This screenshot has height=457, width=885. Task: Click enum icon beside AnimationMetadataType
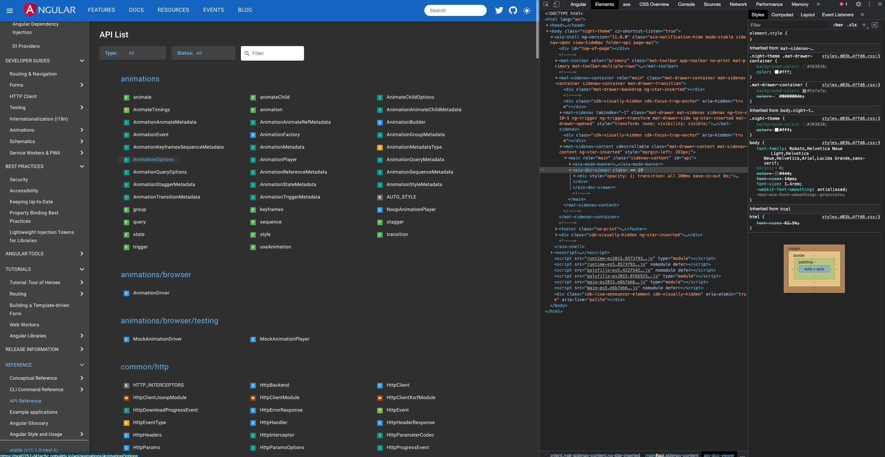pyautogui.click(x=380, y=147)
